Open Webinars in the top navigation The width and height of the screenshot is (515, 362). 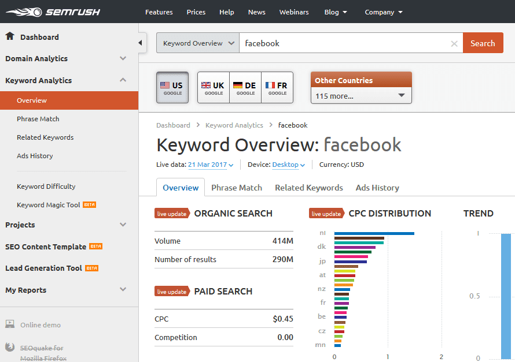[x=294, y=12]
